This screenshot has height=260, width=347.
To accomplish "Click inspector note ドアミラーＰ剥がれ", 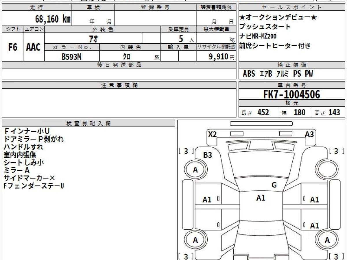I will 34,139.
